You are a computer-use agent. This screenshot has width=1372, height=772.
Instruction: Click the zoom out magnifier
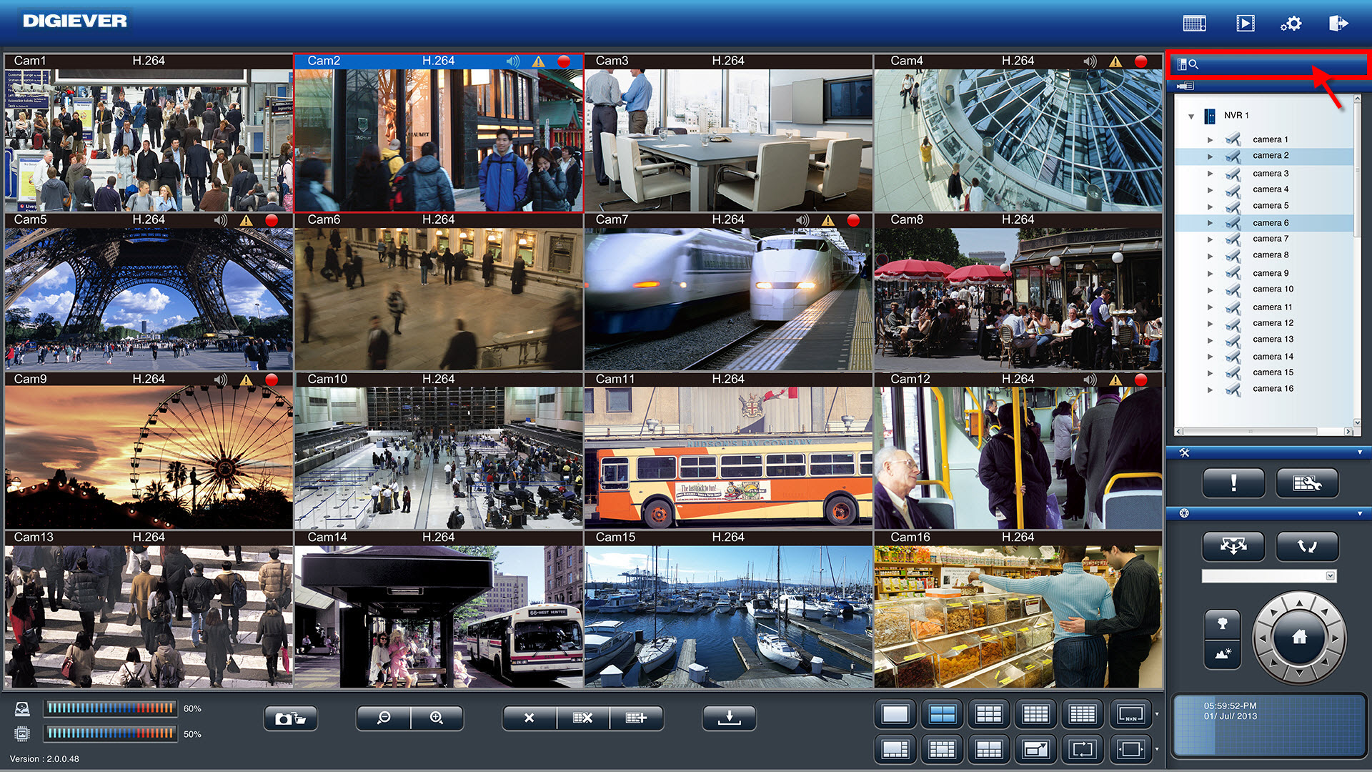pos(384,718)
